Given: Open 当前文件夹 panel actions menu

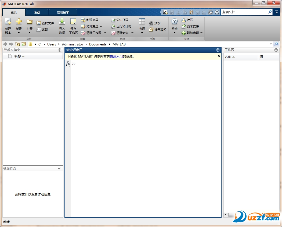Looking at the screenshot, I should pyautogui.click(x=60, y=50).
